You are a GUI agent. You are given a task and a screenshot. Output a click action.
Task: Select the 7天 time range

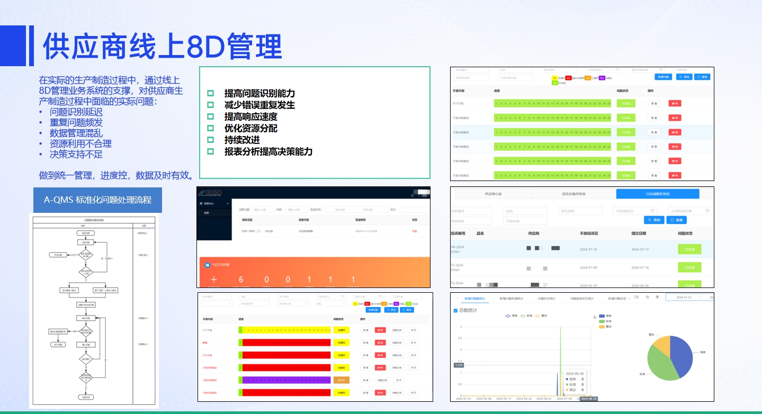(637, 298)
